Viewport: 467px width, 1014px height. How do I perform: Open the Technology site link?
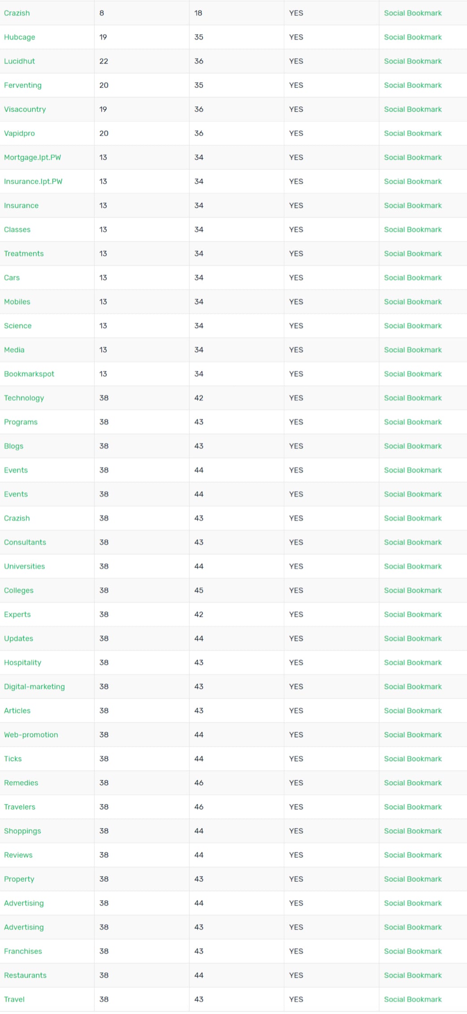(x=24, y=398)
